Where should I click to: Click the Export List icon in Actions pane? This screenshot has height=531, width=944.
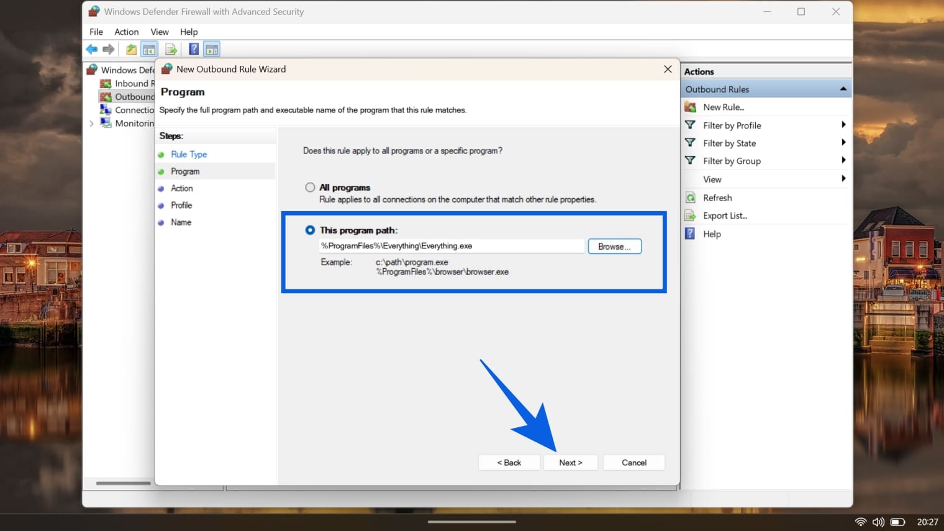(690, 216)
